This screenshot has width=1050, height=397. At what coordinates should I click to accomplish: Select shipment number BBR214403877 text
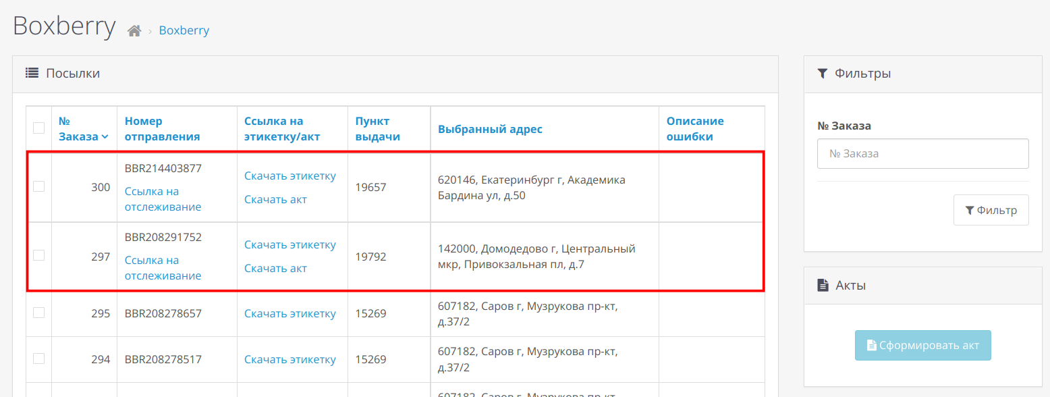[163, 168]
